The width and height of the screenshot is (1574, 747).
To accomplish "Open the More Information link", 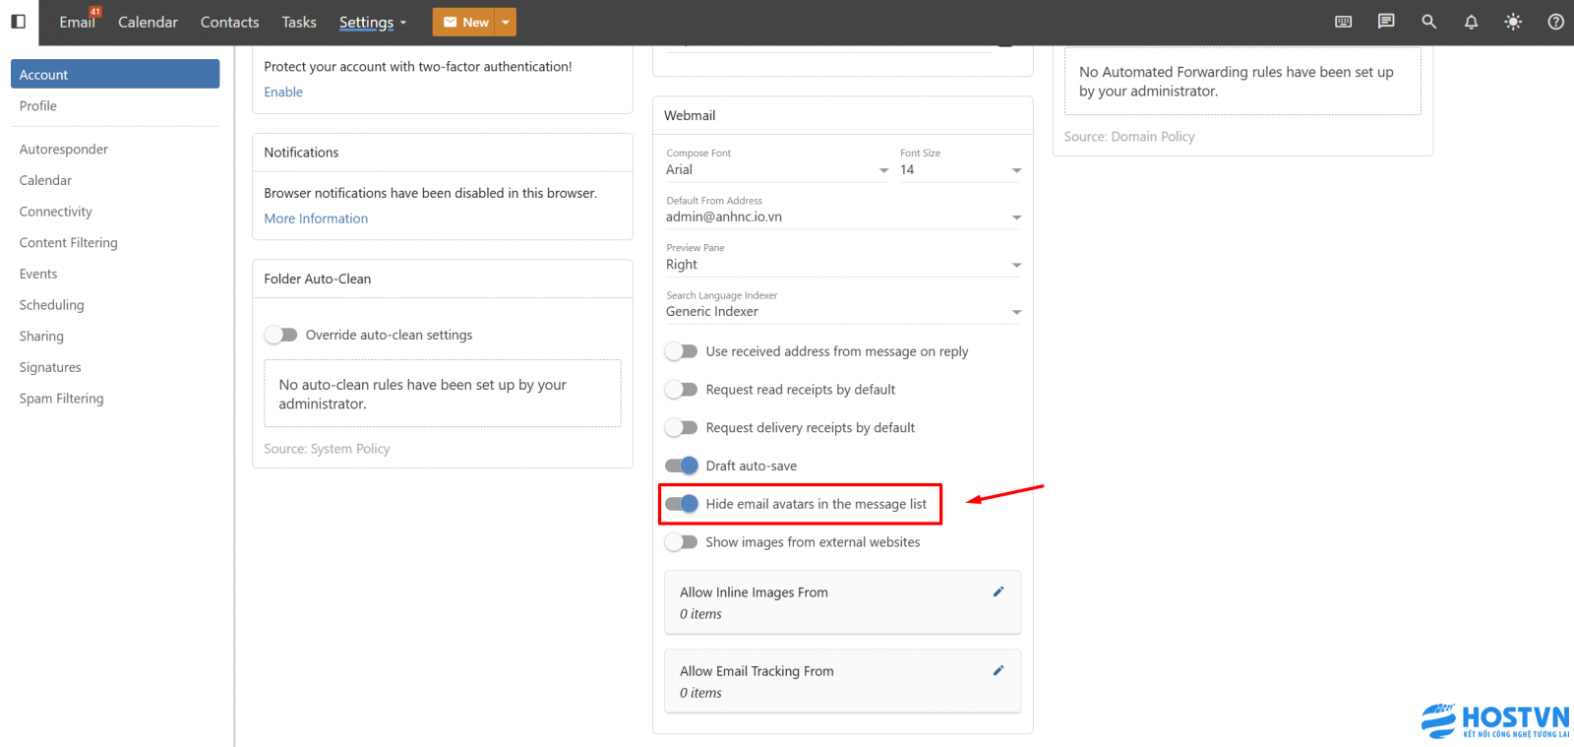I will click(x=316, y=218).
